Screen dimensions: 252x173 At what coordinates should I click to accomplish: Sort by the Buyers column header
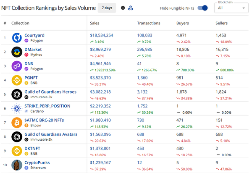coord(183,23)
